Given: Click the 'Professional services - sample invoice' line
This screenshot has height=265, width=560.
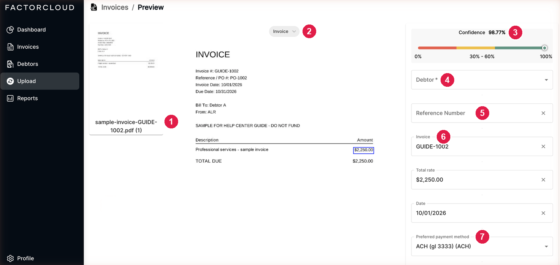Looking at the screenshot, I should (x=232, y=149).
